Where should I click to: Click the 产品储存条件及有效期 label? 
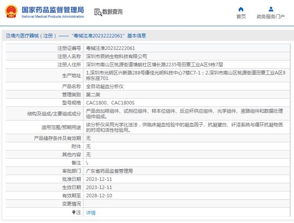coord(57,138)
